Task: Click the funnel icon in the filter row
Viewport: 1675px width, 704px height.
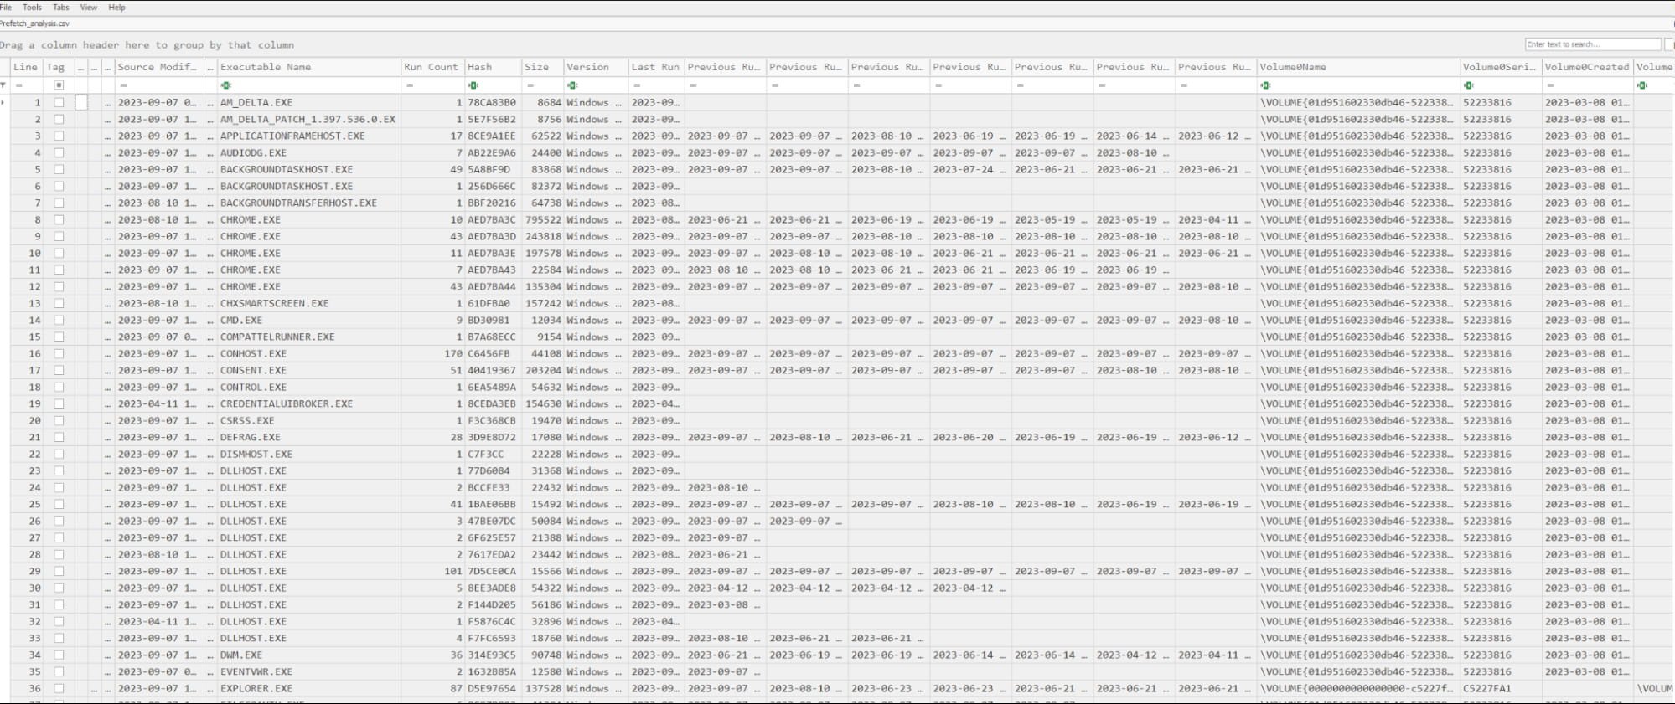Action: pos(3,85)
